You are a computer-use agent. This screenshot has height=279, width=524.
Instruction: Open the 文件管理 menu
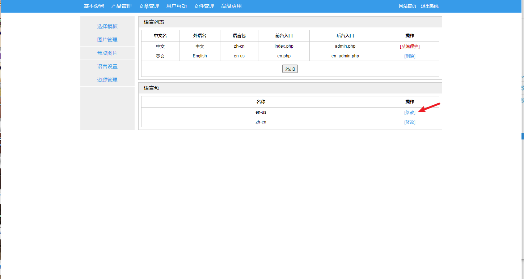coord(204,6)
